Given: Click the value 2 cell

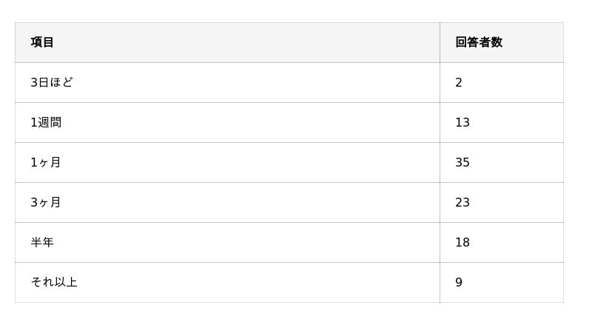Looking at the screenshot, I should point(459,82).
